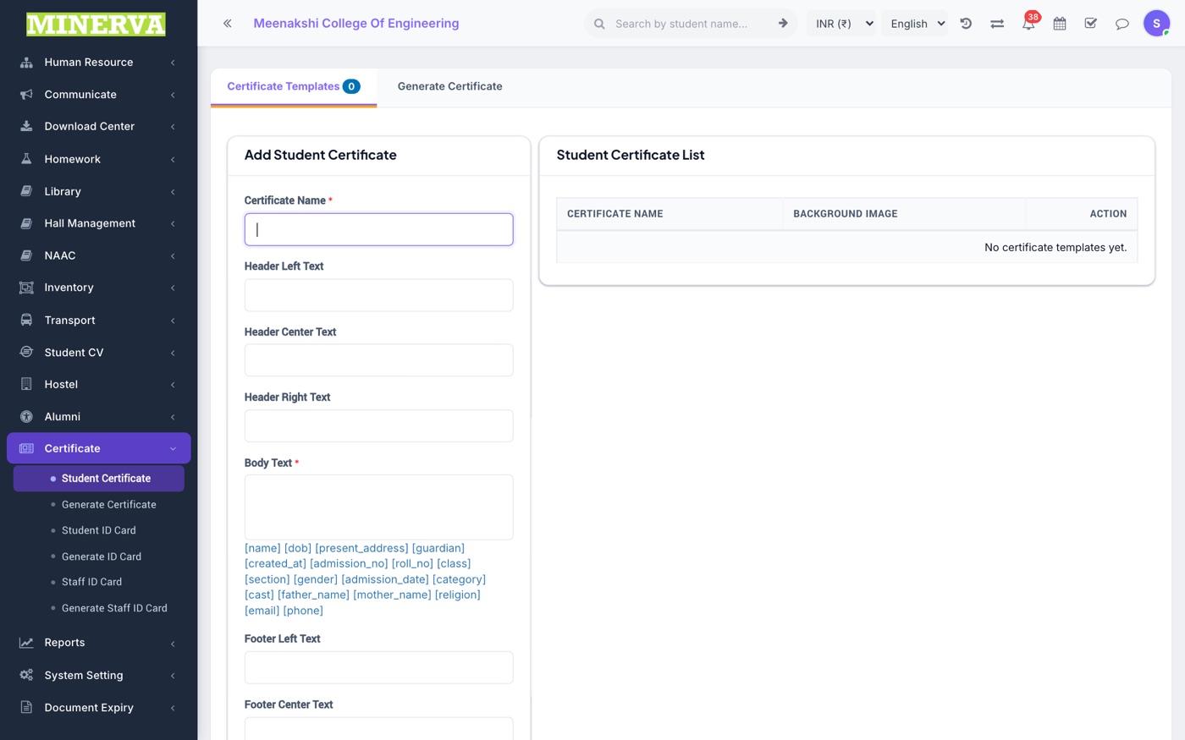This screenshot has width=1185, height=740.
Task: Expand the Inventory menu chevron
Action: coord(173,288)
